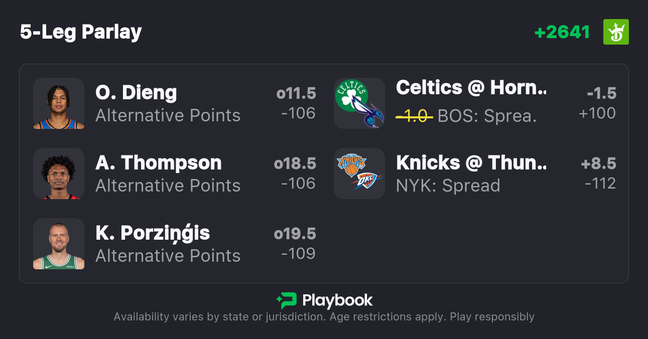Click A. Thompson's player headshot

click(59, 174)
